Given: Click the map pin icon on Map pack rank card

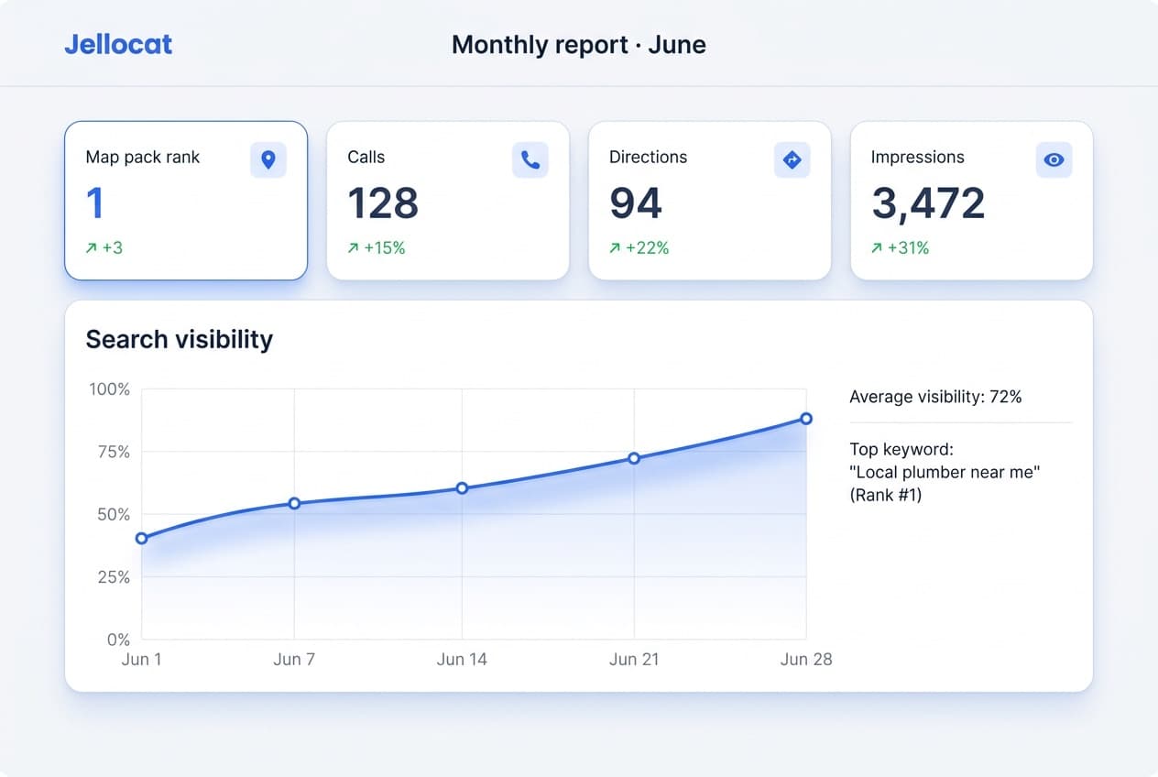Looking at the screenshot, I should 268,159.
